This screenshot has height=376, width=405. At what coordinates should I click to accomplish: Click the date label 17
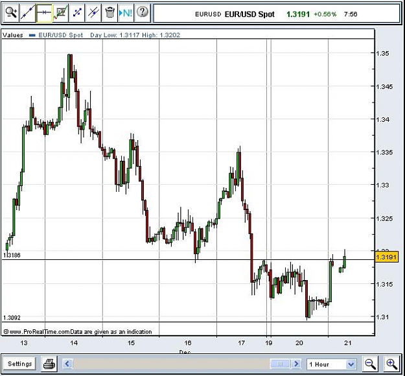point(241,343)
